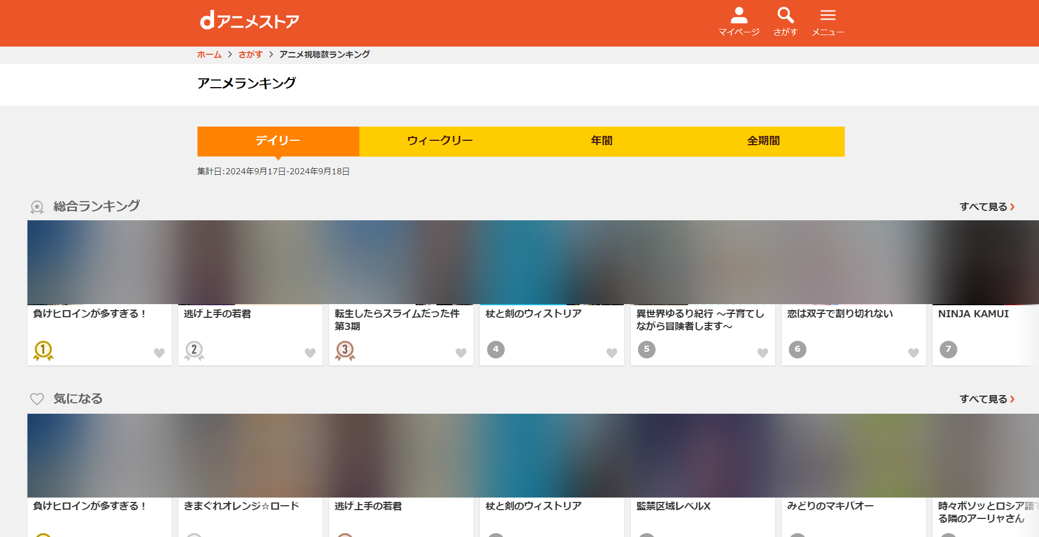Click the rank 4 badge for 杖と剣のウィストリア
The image size is (1039, 537).
496,349
